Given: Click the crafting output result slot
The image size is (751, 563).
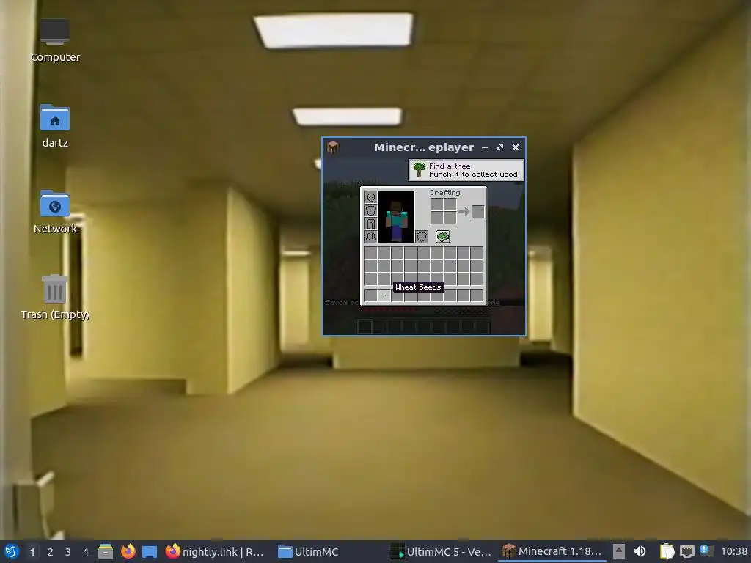Looking at the screenshot, I should pos(477,211).
